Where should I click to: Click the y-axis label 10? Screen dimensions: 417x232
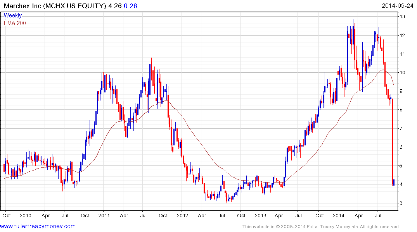[402, 72]
